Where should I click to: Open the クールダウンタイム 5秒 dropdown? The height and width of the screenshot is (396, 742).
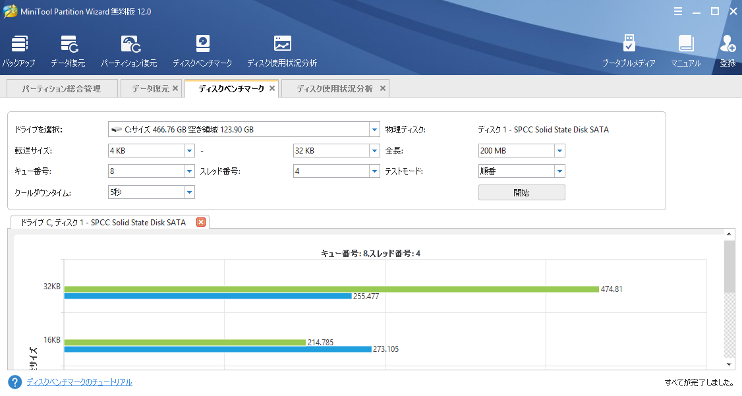tap(189, 192)
